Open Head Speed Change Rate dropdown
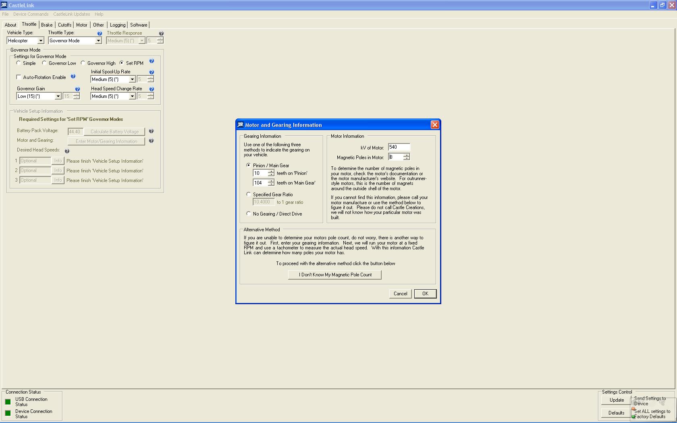 coord(132,96)
